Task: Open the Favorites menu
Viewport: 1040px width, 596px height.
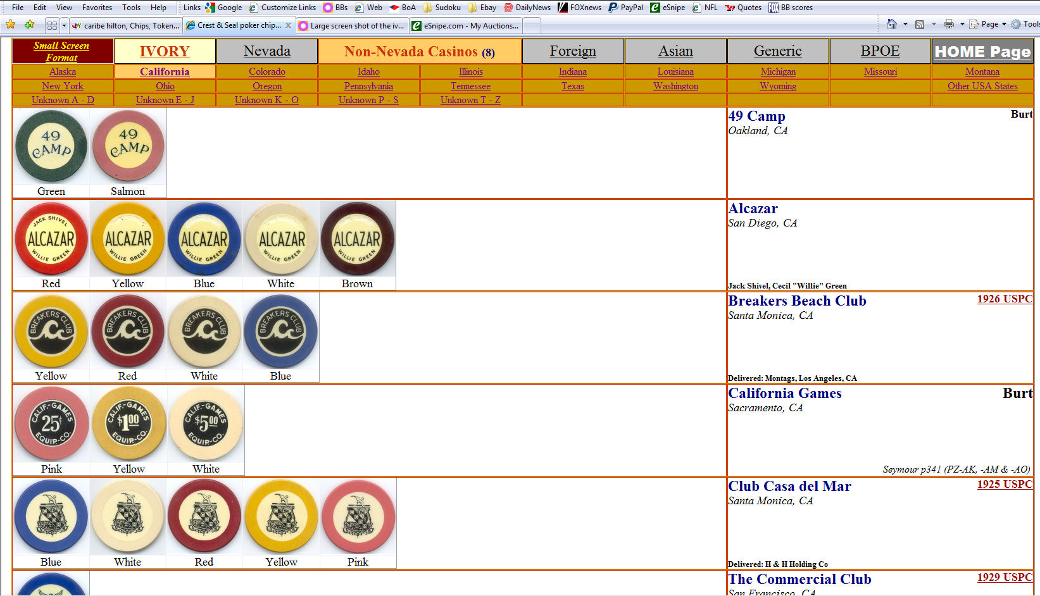Action: point(97,8)
